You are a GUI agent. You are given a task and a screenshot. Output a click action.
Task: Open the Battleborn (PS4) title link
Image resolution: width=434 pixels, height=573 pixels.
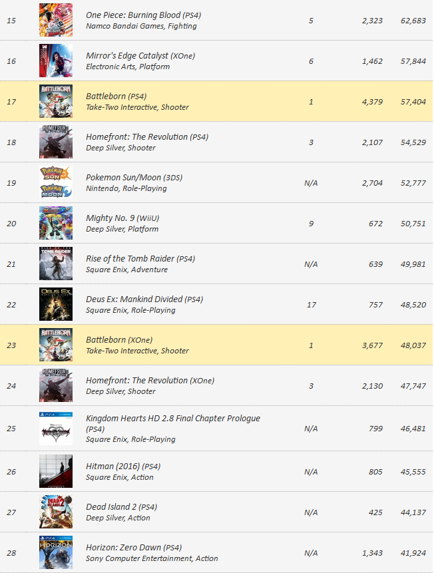coord(116,96)
